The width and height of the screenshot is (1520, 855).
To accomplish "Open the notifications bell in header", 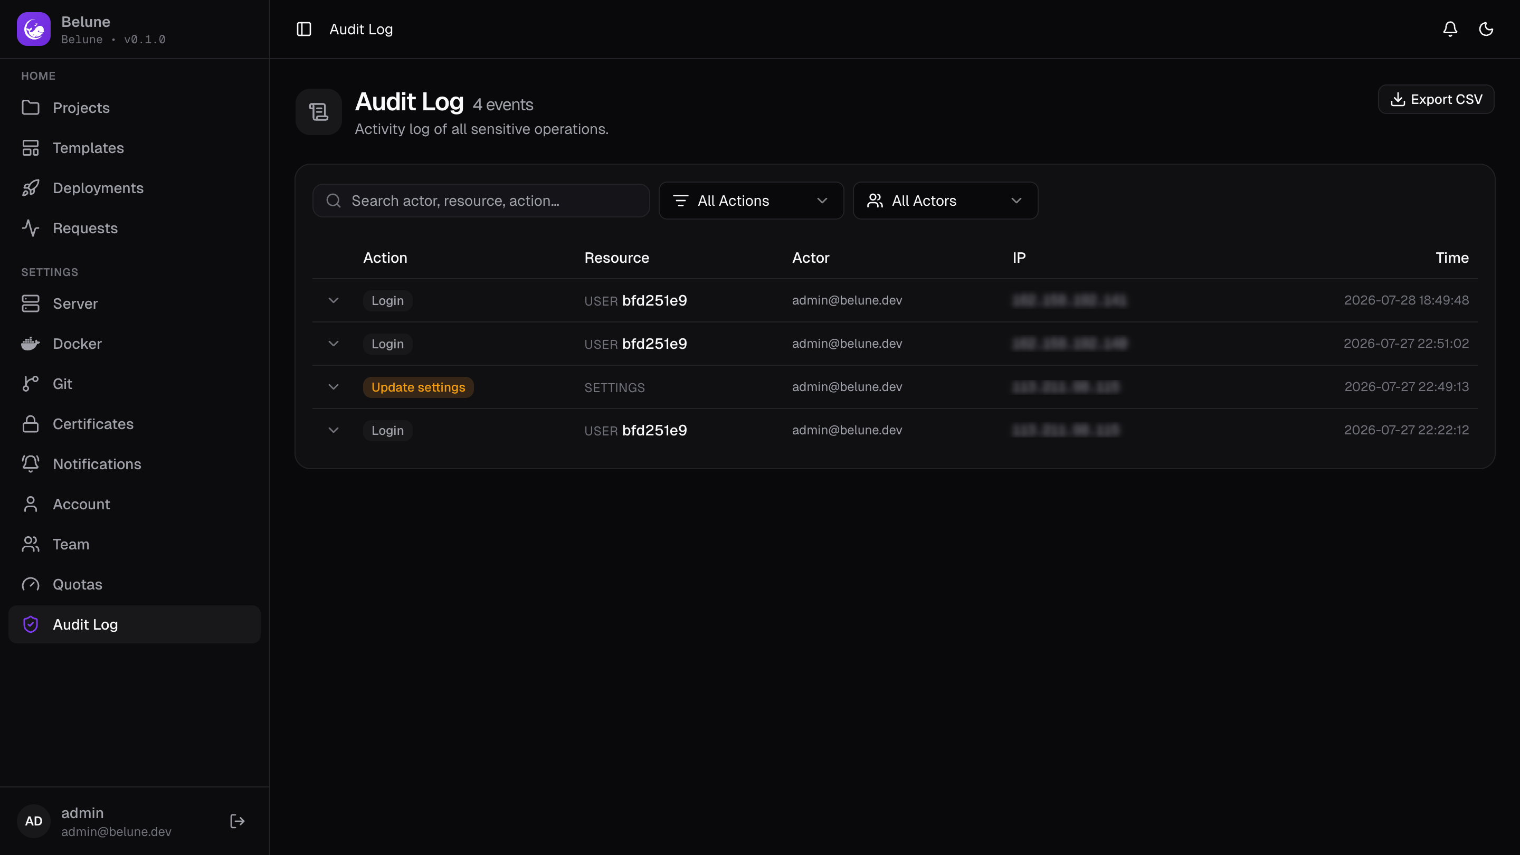I will click(x=1450, y=29).
